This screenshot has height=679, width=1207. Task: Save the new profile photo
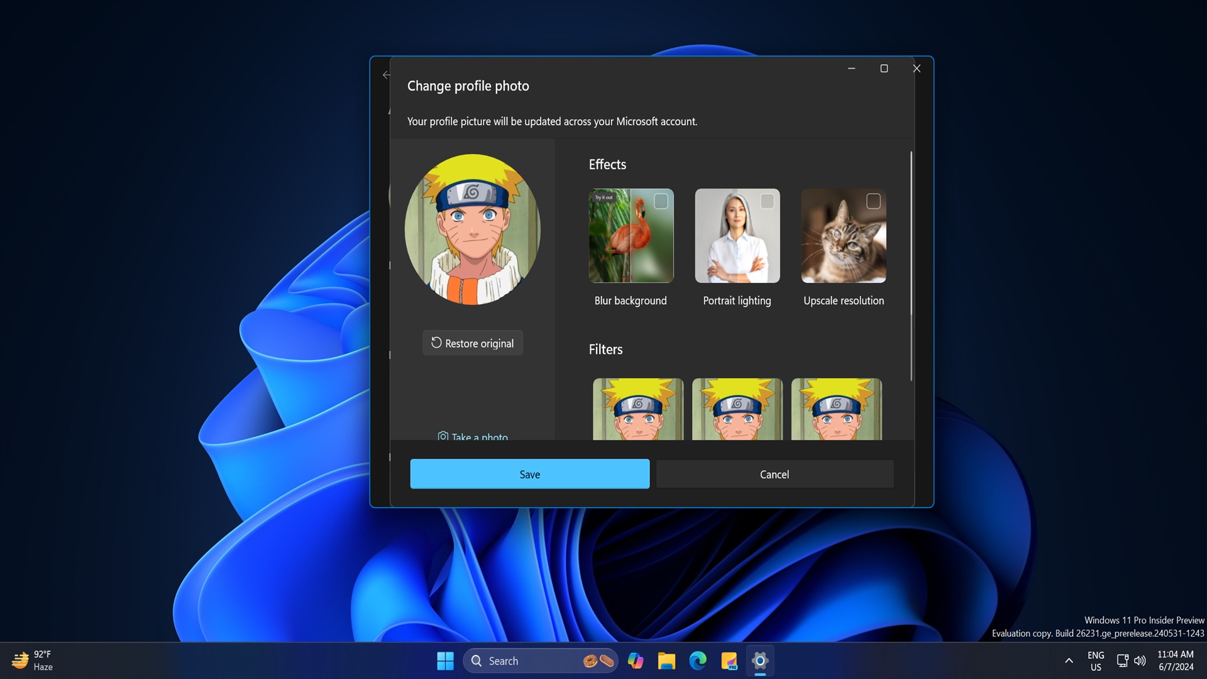click(x=529, y=474)
